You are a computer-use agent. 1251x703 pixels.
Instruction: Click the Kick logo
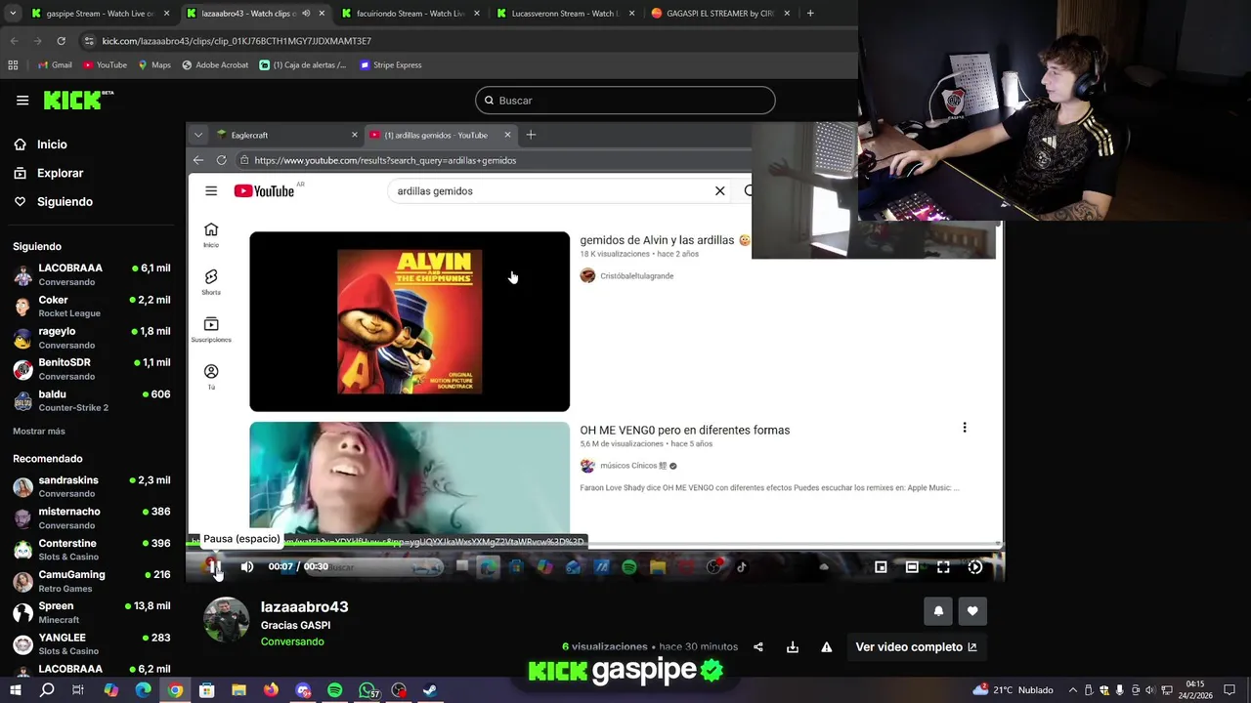click(x=78, y=100)
